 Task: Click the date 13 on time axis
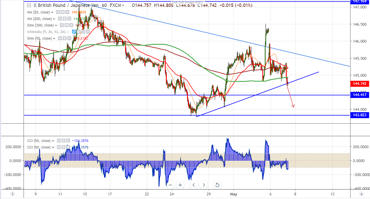(332, 194)
